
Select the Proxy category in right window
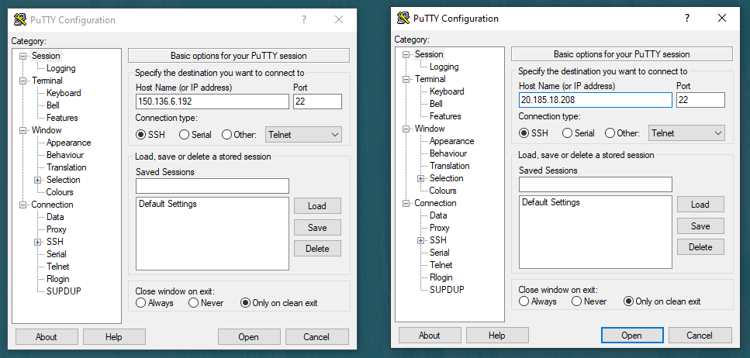point(439,228)
